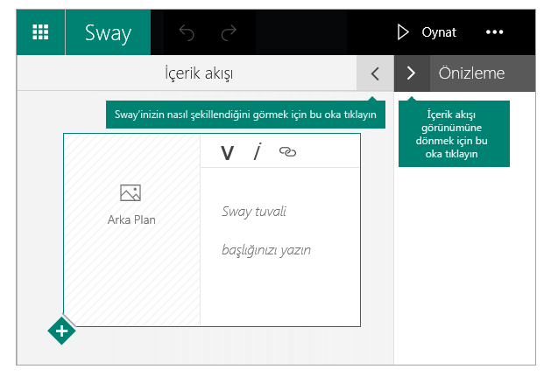
Task: Switch to the Önizleme tab
Action: coord(471,73)
